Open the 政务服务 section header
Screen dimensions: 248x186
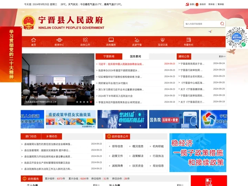pyautogui.click(x=32, y=179)
